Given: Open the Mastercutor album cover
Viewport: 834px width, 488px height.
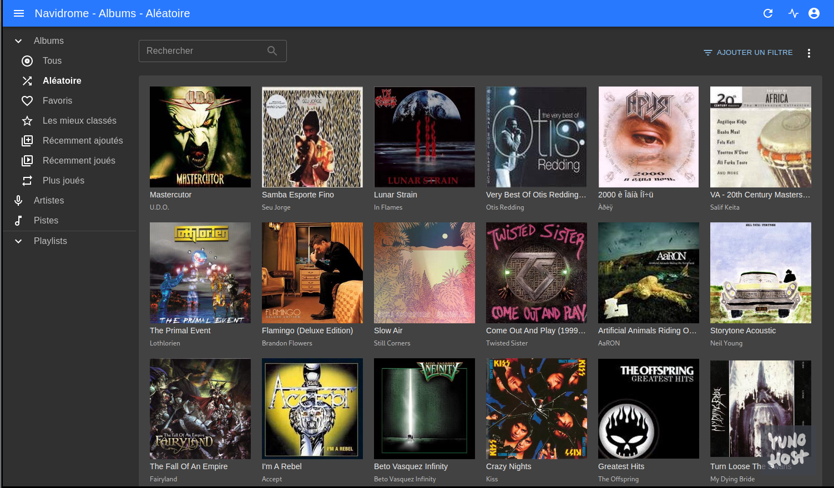Looking at the screenshot, I should pos(200,137).
